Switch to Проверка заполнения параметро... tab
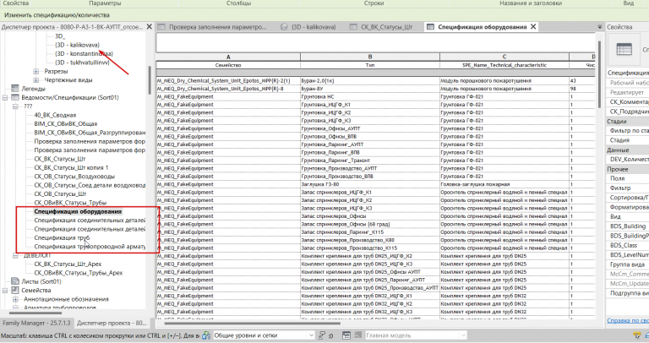This screenshot has width=649, height=343. (x=213, y=27)
